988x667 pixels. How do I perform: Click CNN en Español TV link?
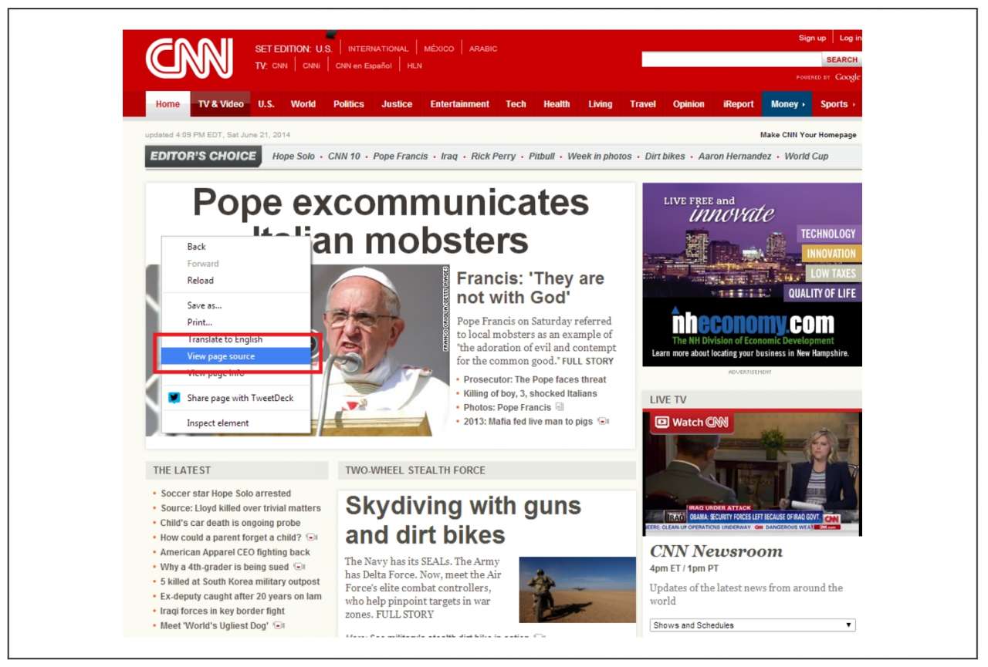pos(364,66)
